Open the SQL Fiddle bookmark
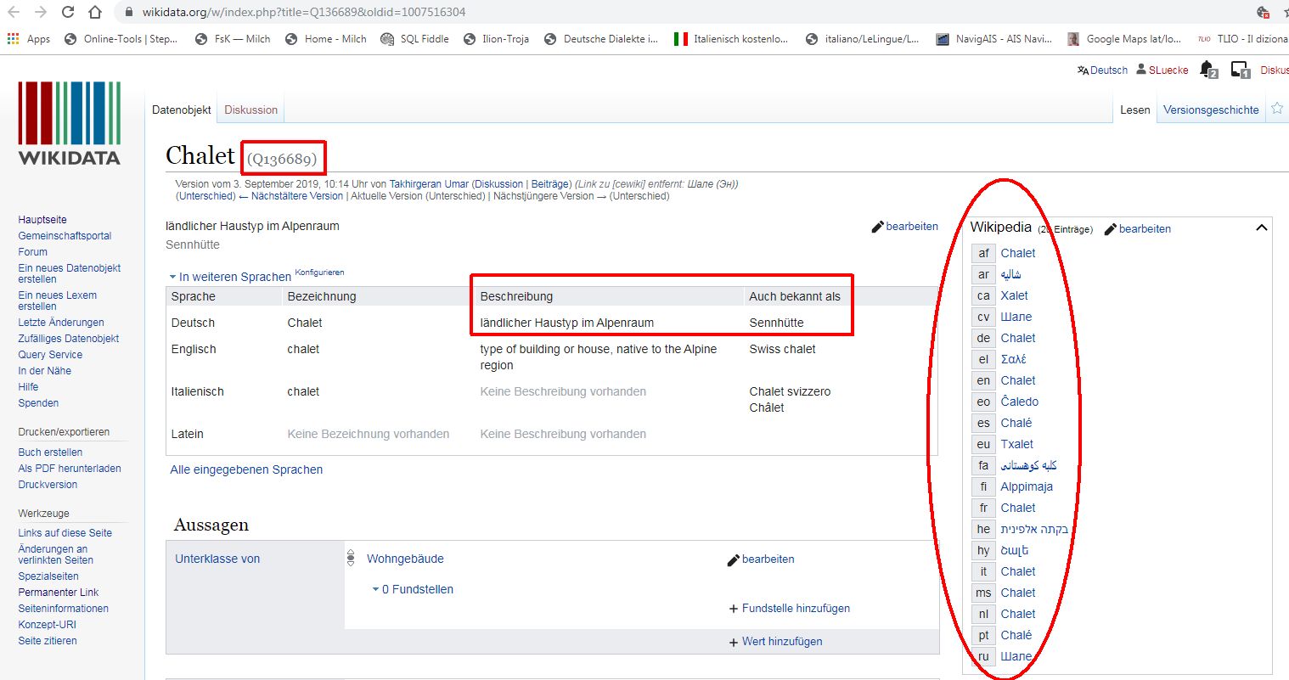 [415, 39]
